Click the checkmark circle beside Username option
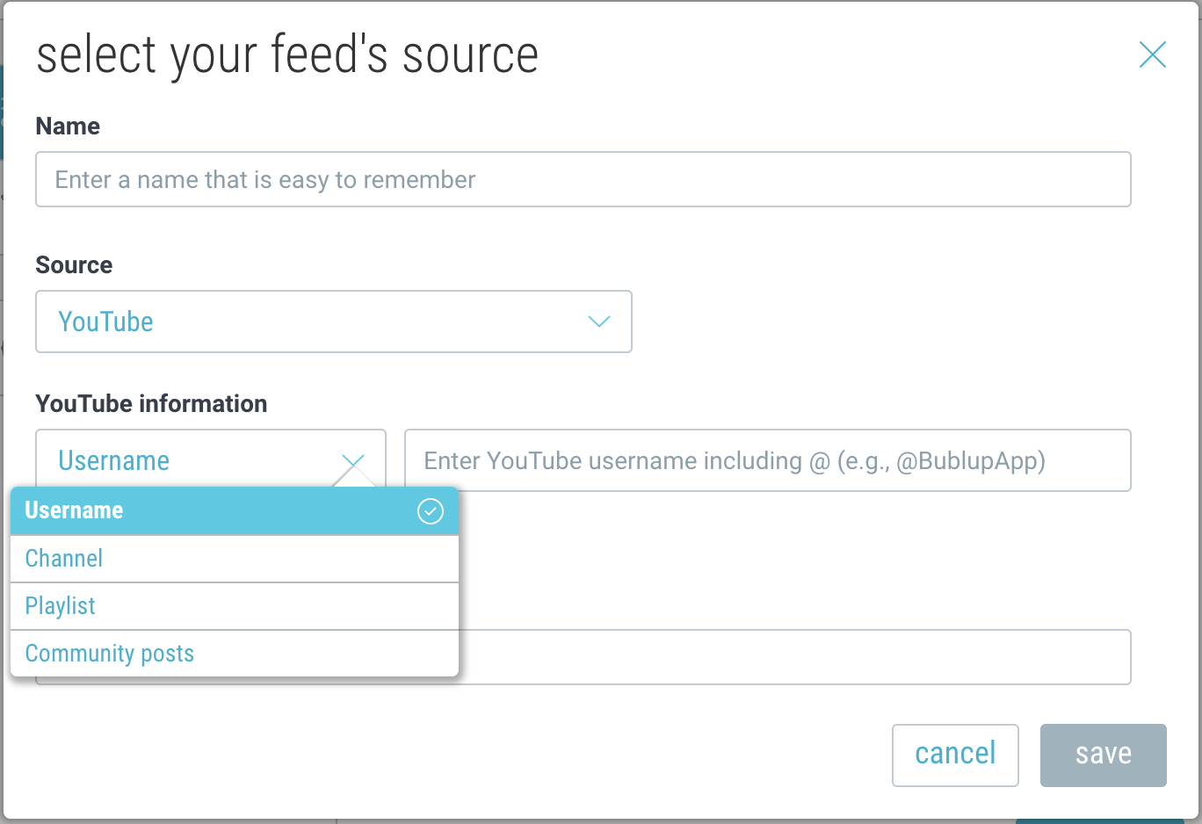Viewport: 1202px width, 824px height. 430,511
